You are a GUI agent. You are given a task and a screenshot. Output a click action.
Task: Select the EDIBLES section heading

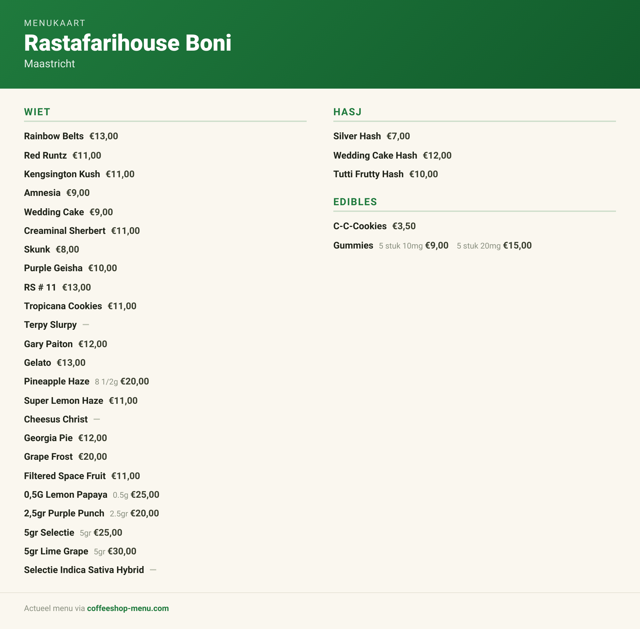(x=355, y=202)
